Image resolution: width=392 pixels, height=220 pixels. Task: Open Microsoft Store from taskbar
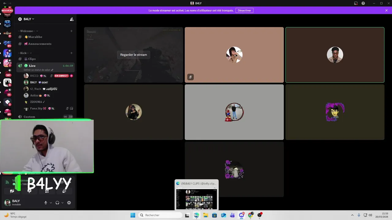pos(214,215)
